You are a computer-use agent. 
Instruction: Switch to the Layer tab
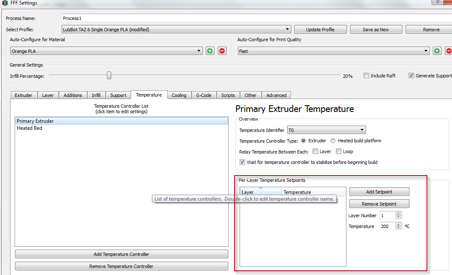(48, 95)
